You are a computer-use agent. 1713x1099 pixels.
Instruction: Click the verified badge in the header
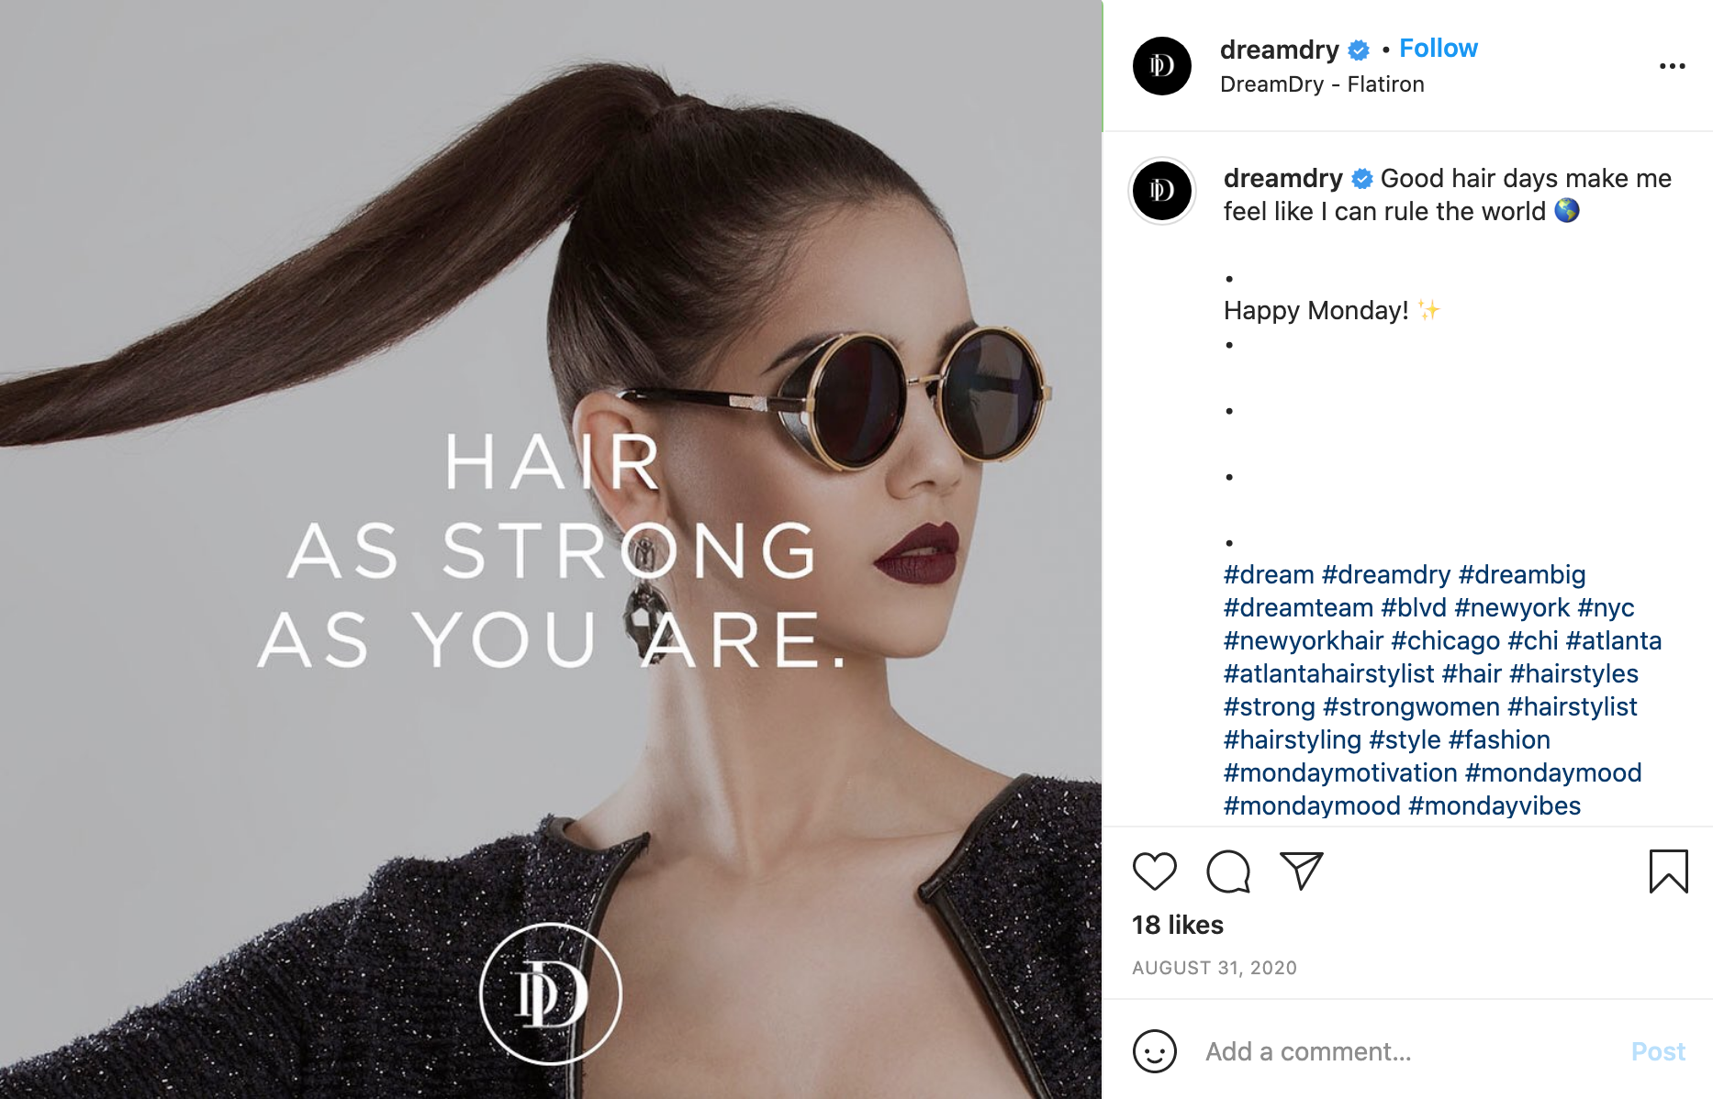(x=1359, y=50)
